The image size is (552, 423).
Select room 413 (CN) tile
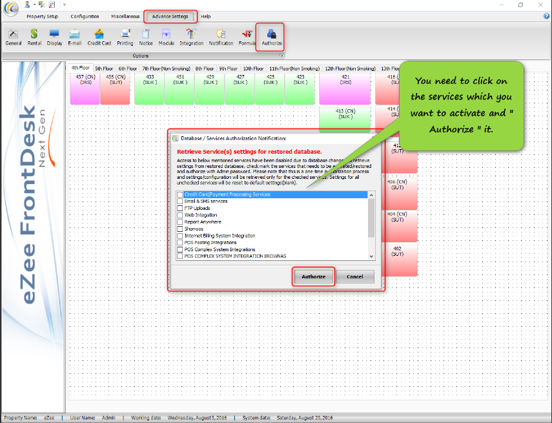click(345, 119)
